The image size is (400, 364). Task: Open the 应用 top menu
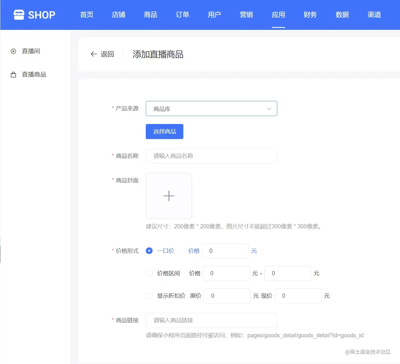click(x=278, y=15)
